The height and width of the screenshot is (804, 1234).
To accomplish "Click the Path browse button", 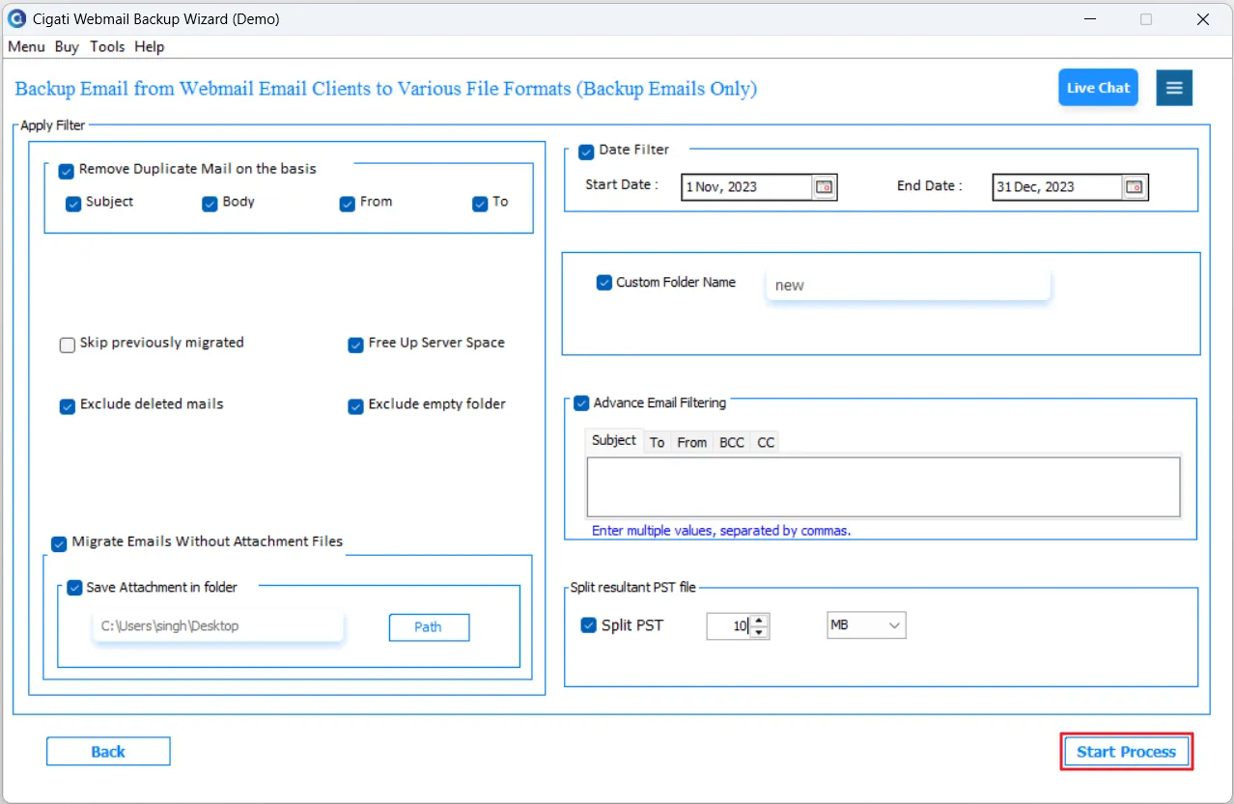I will (429, 627).
